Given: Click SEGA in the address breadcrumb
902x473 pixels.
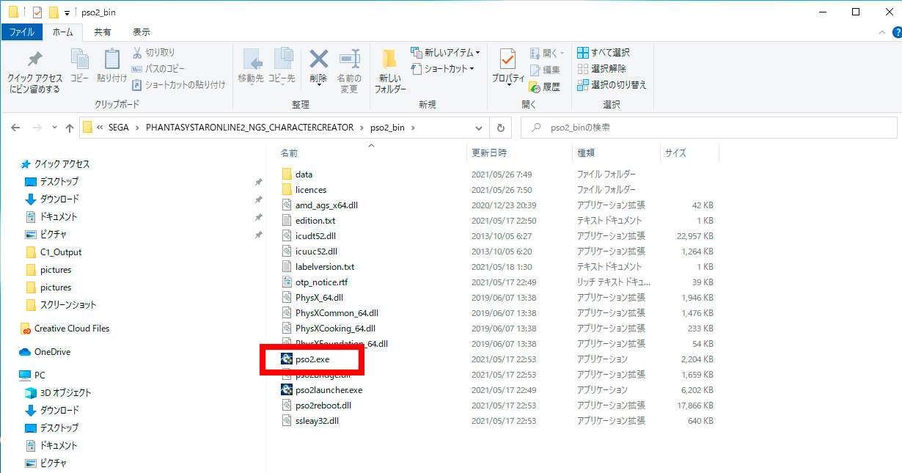Looking at the screenshot, I should click(118, 128).
